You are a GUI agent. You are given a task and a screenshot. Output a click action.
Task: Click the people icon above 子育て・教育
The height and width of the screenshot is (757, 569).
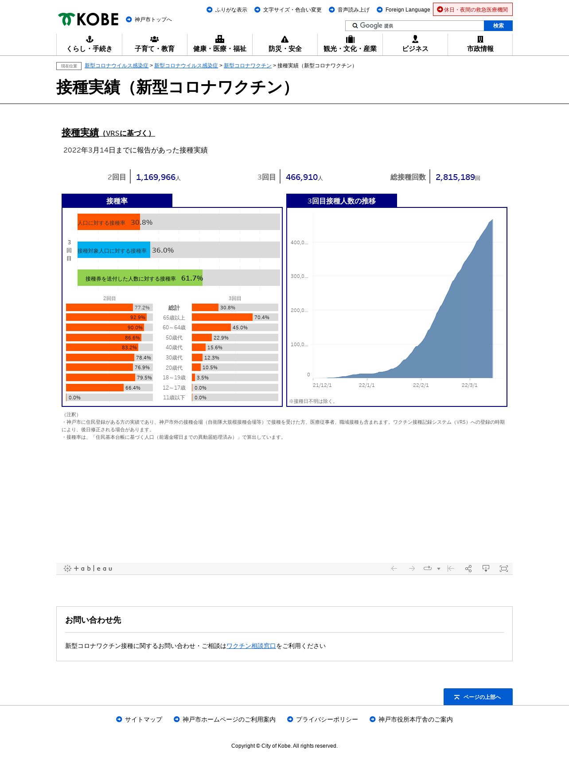click(154, 39)
